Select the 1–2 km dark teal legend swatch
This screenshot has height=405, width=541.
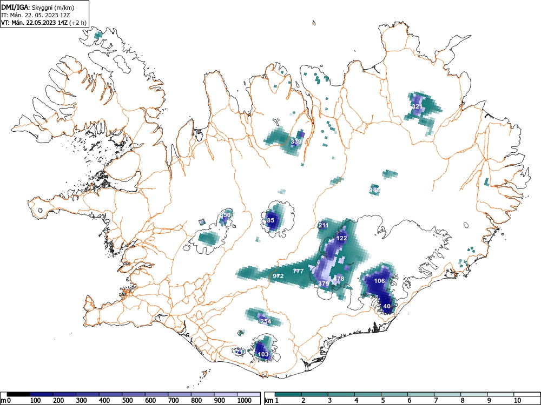(288, 394)
